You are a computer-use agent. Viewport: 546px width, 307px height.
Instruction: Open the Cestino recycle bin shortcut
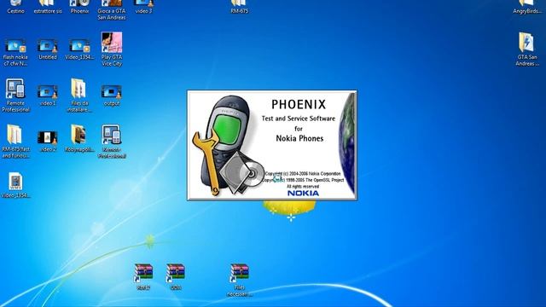tap(15, 7)
